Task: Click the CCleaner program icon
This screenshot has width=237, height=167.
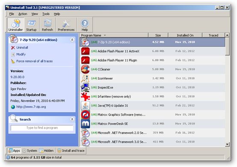Action: click(86, 69)
